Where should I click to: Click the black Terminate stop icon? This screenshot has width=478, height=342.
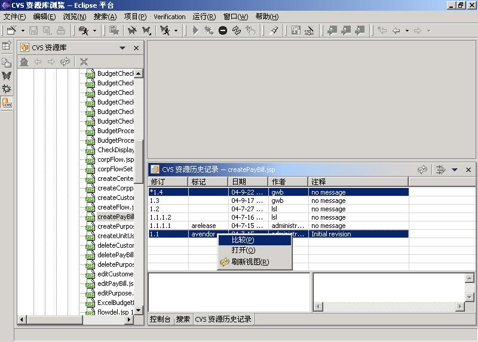223,30
